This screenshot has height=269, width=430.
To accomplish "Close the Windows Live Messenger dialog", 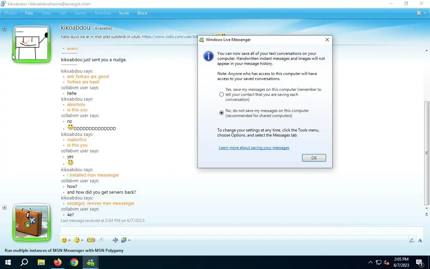I will click(x=327, y=40).
